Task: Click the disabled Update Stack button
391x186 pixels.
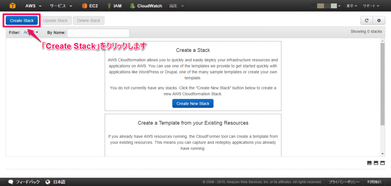Action: (55, 21)
